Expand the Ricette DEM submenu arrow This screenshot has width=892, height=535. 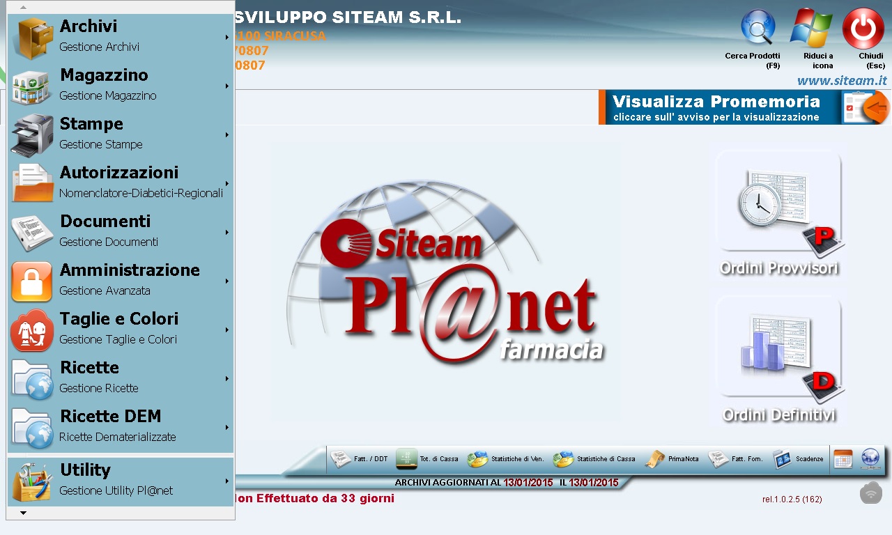click(227, 427)
